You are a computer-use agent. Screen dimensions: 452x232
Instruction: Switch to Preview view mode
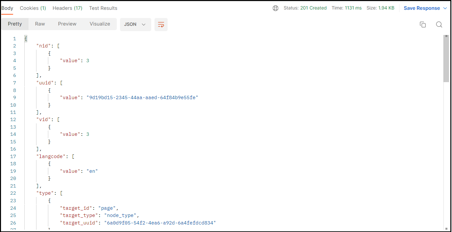click(67, 24)
